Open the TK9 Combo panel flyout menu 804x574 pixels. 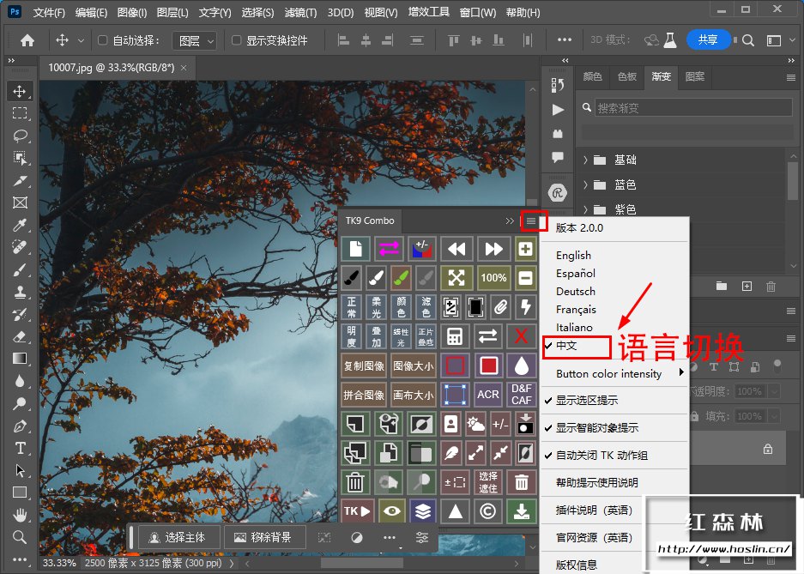pos(531,221)
